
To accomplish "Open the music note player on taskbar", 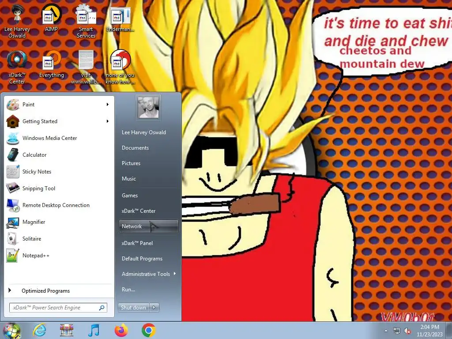I will 94,330.
